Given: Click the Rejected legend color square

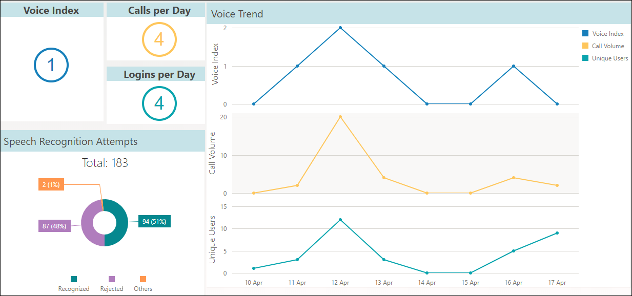Looking at the screenshot, I should (x=112, y=279).
